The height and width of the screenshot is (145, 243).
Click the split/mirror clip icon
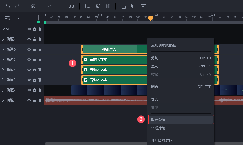(71, 6)
